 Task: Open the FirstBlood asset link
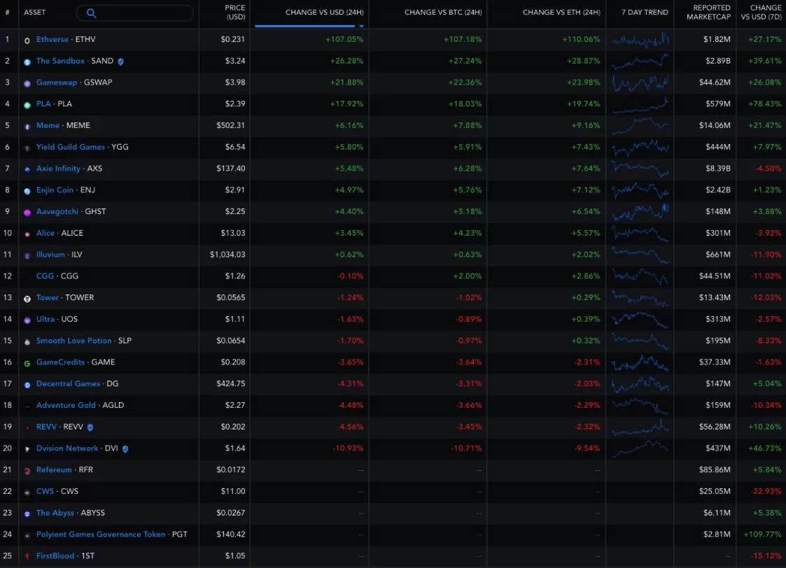55,556
